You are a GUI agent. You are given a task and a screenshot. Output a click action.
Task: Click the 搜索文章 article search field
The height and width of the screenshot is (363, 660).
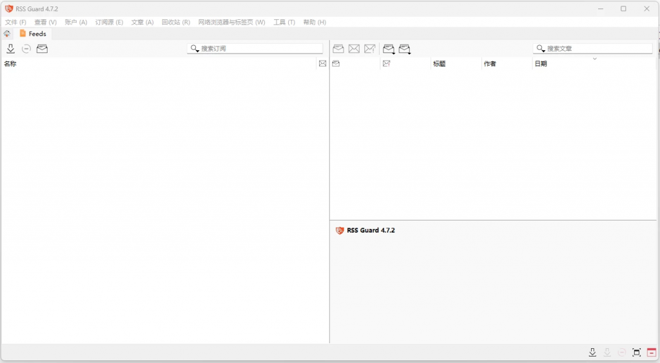point(593,48)
